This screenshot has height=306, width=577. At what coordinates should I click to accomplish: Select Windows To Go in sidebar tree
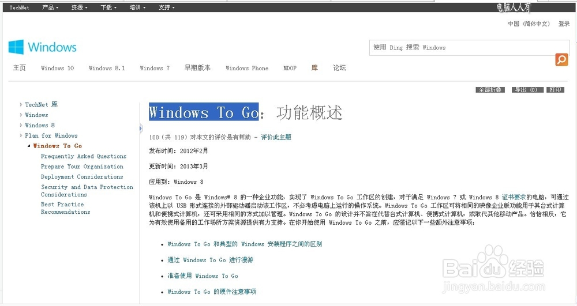[57, 146]
